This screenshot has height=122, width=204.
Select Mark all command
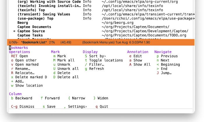[64, 60]
